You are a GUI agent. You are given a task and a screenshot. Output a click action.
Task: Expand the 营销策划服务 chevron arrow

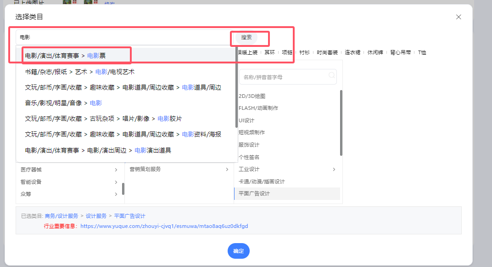tap(227, 169)
